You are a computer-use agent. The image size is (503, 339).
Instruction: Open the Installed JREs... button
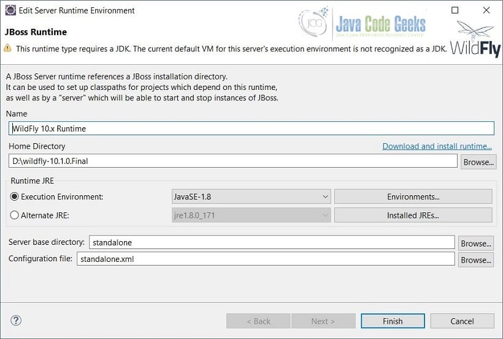(x=413, y=215)
